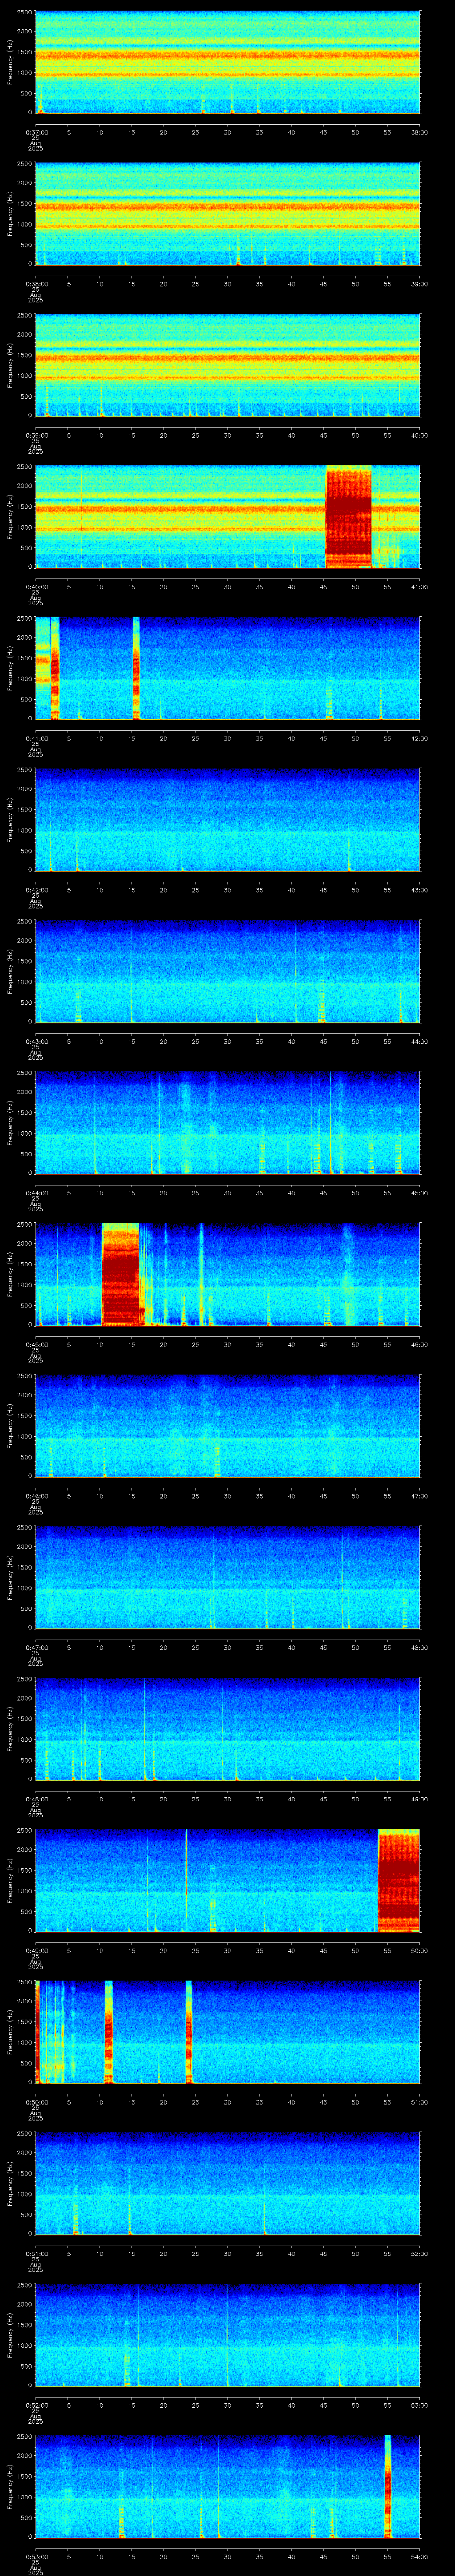Click the orange 1400 Hz band in 0:39:00 spectrogram
The image size is (455, 2576).
[228, 358]
